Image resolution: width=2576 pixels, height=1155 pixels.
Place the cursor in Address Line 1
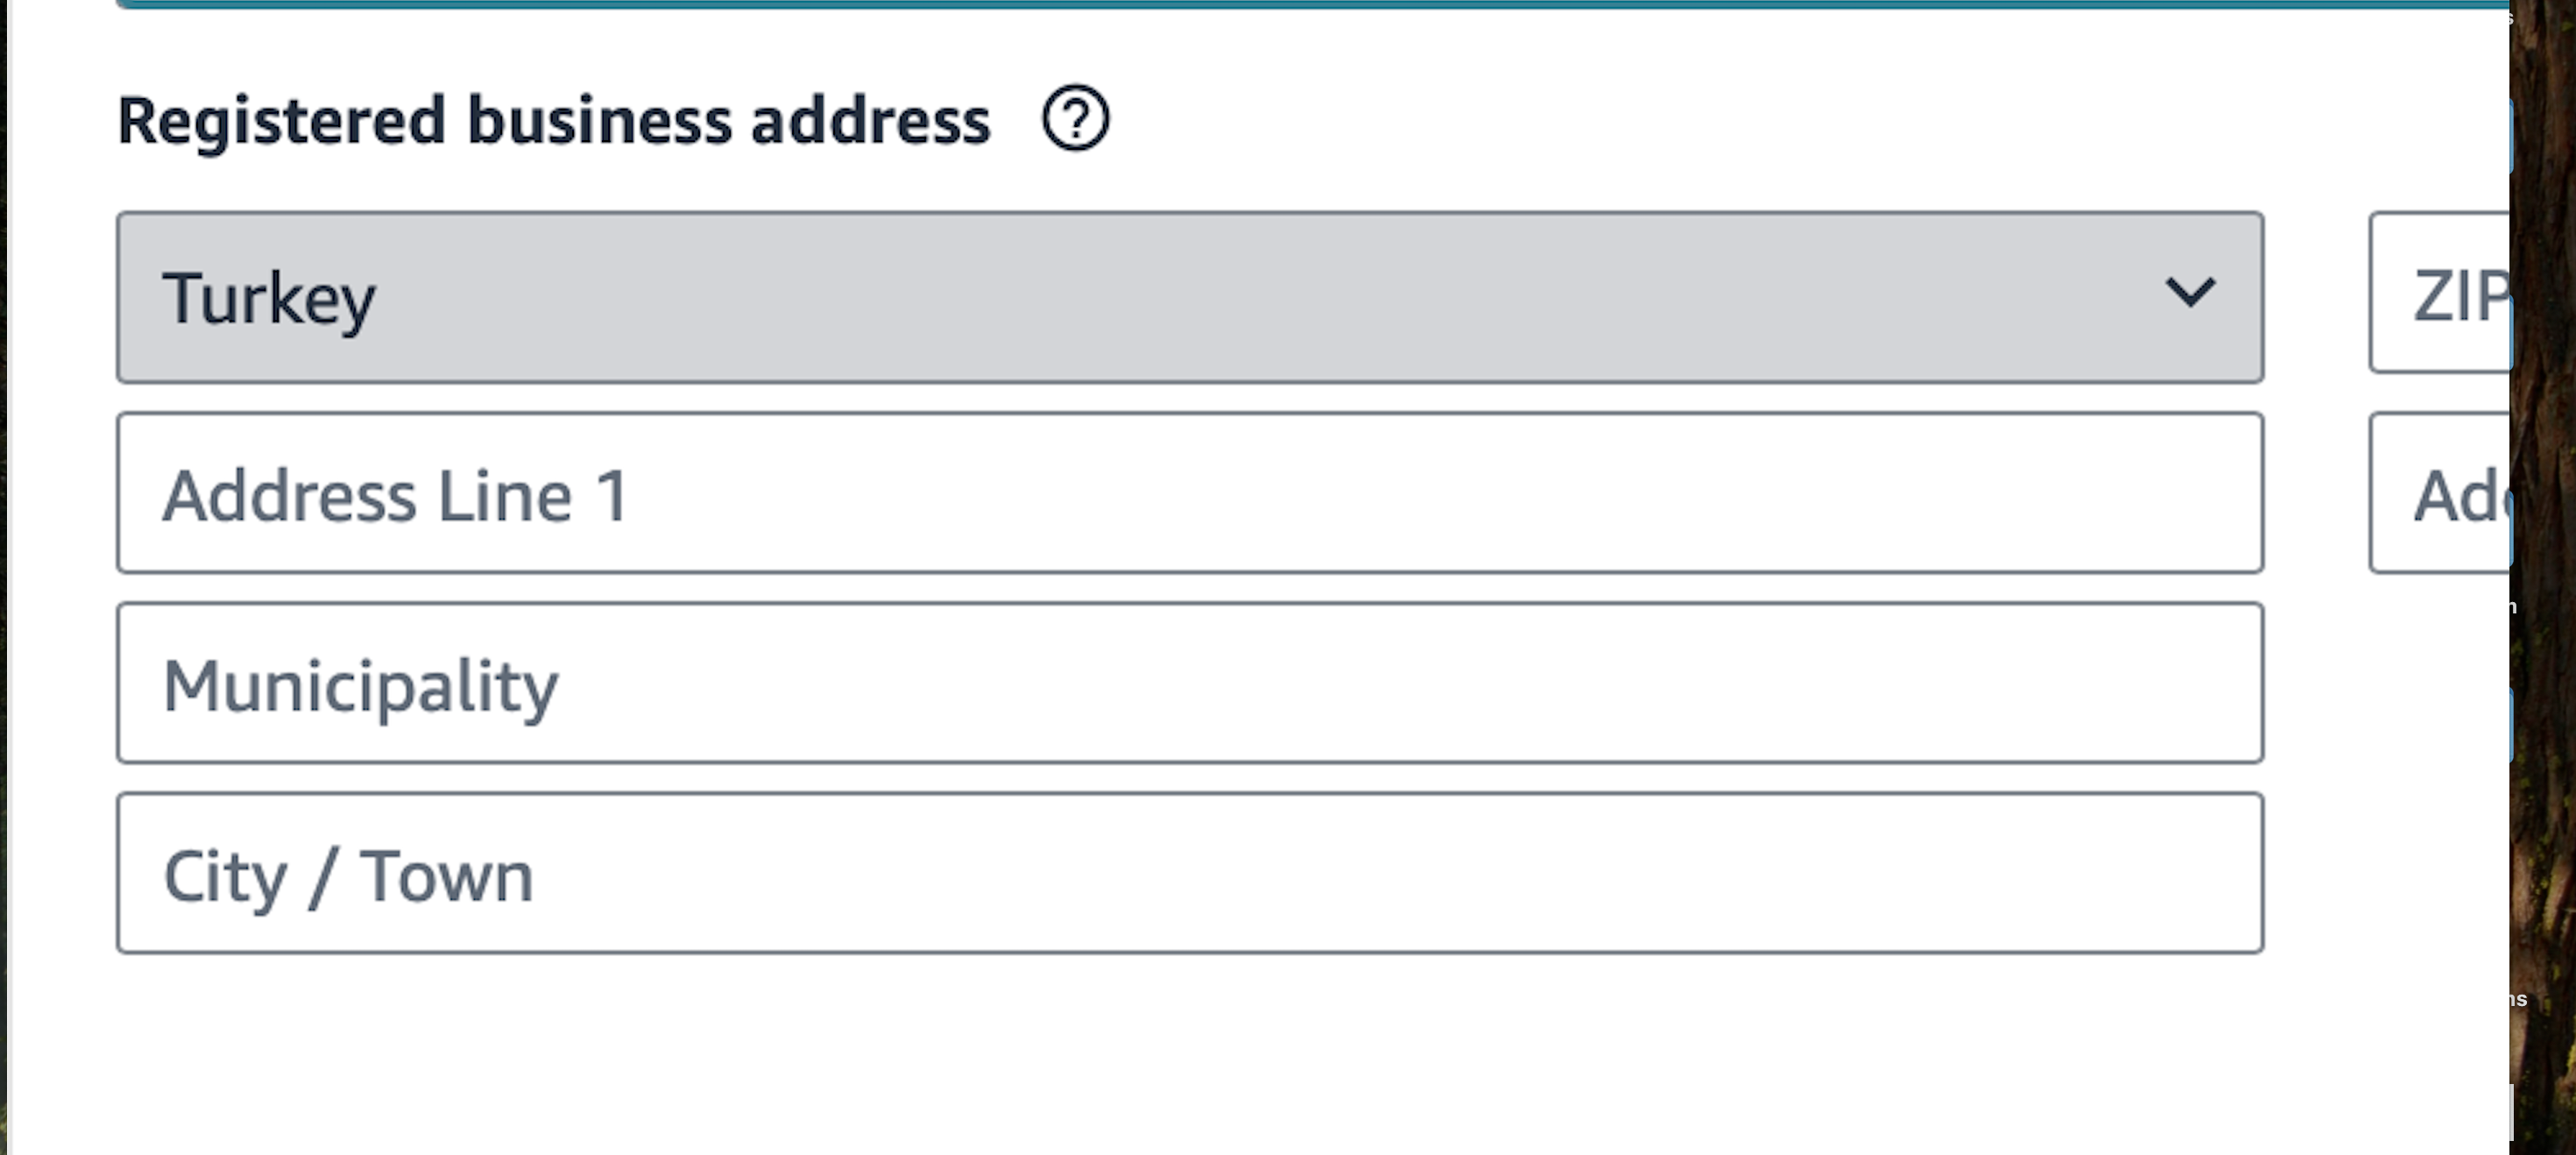pyautogui.click(x=1190, y=493)
